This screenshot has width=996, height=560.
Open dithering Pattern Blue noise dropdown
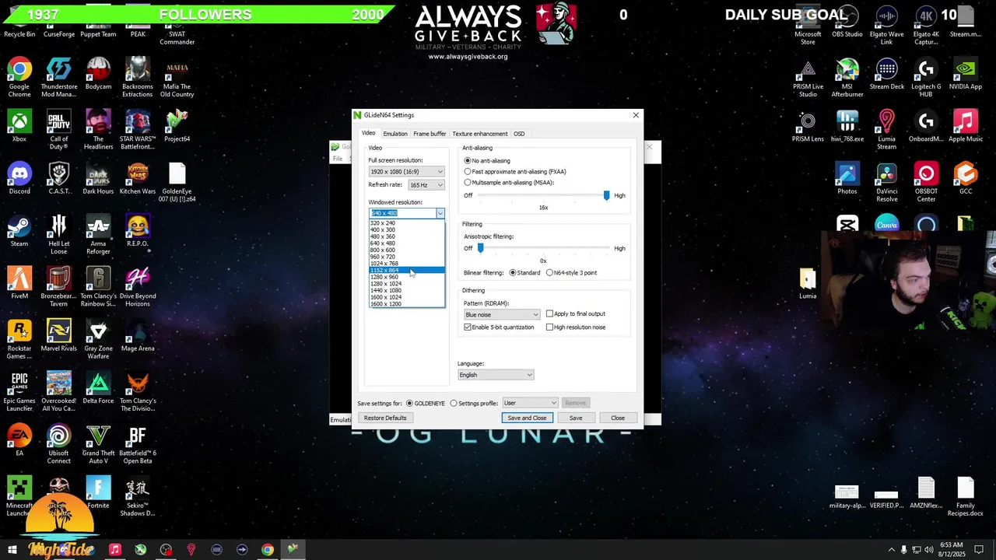tap(501, 314)
